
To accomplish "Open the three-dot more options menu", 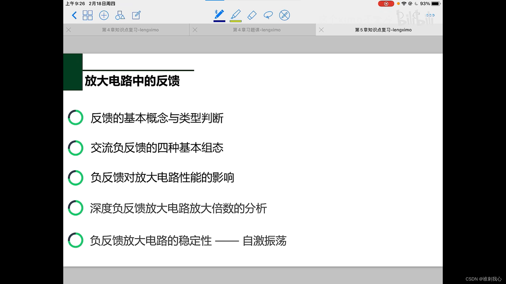I will [430, 15].
